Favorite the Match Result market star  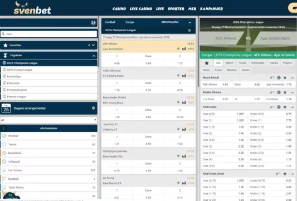click(x=285, y=77)
